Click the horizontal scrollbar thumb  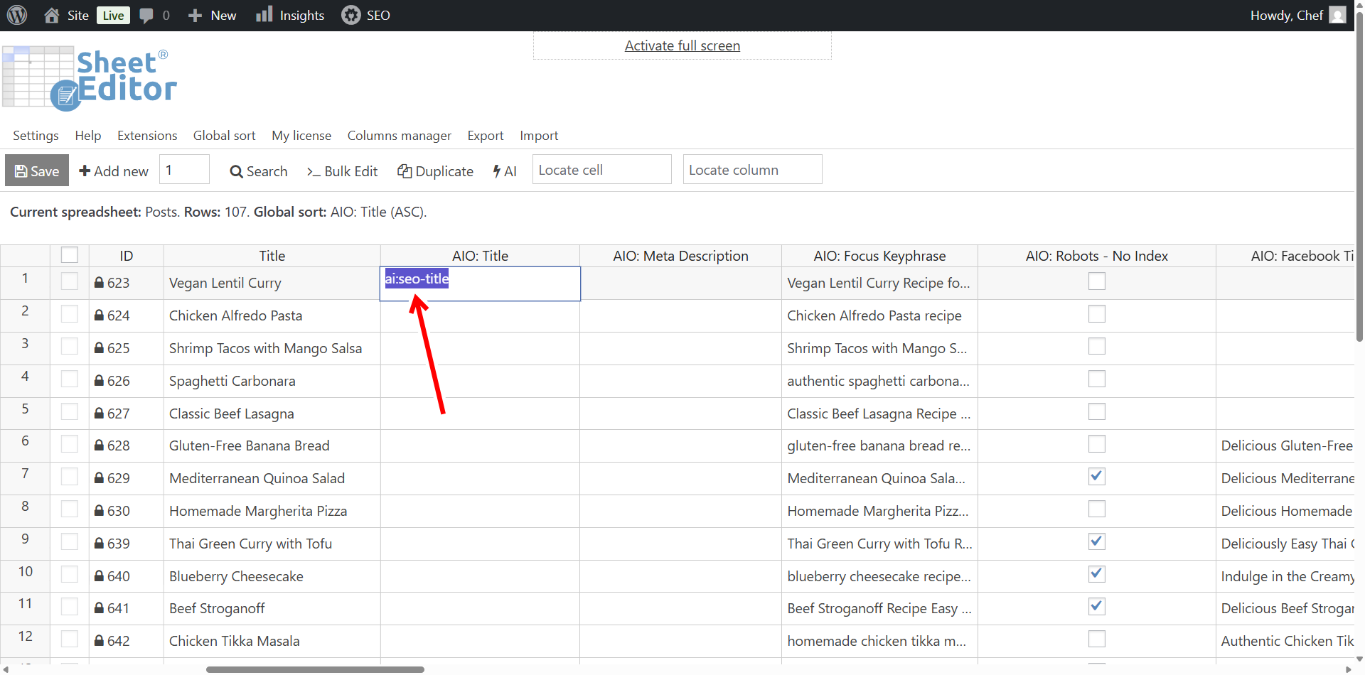tap(315, 669)
